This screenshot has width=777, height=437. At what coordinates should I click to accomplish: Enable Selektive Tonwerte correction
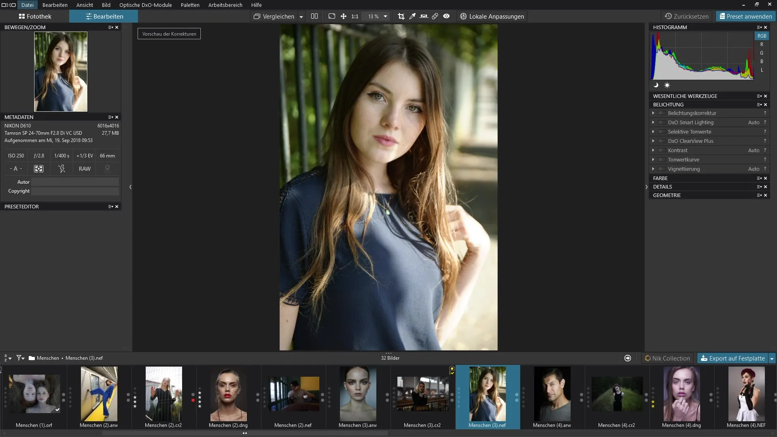(662, 132)
